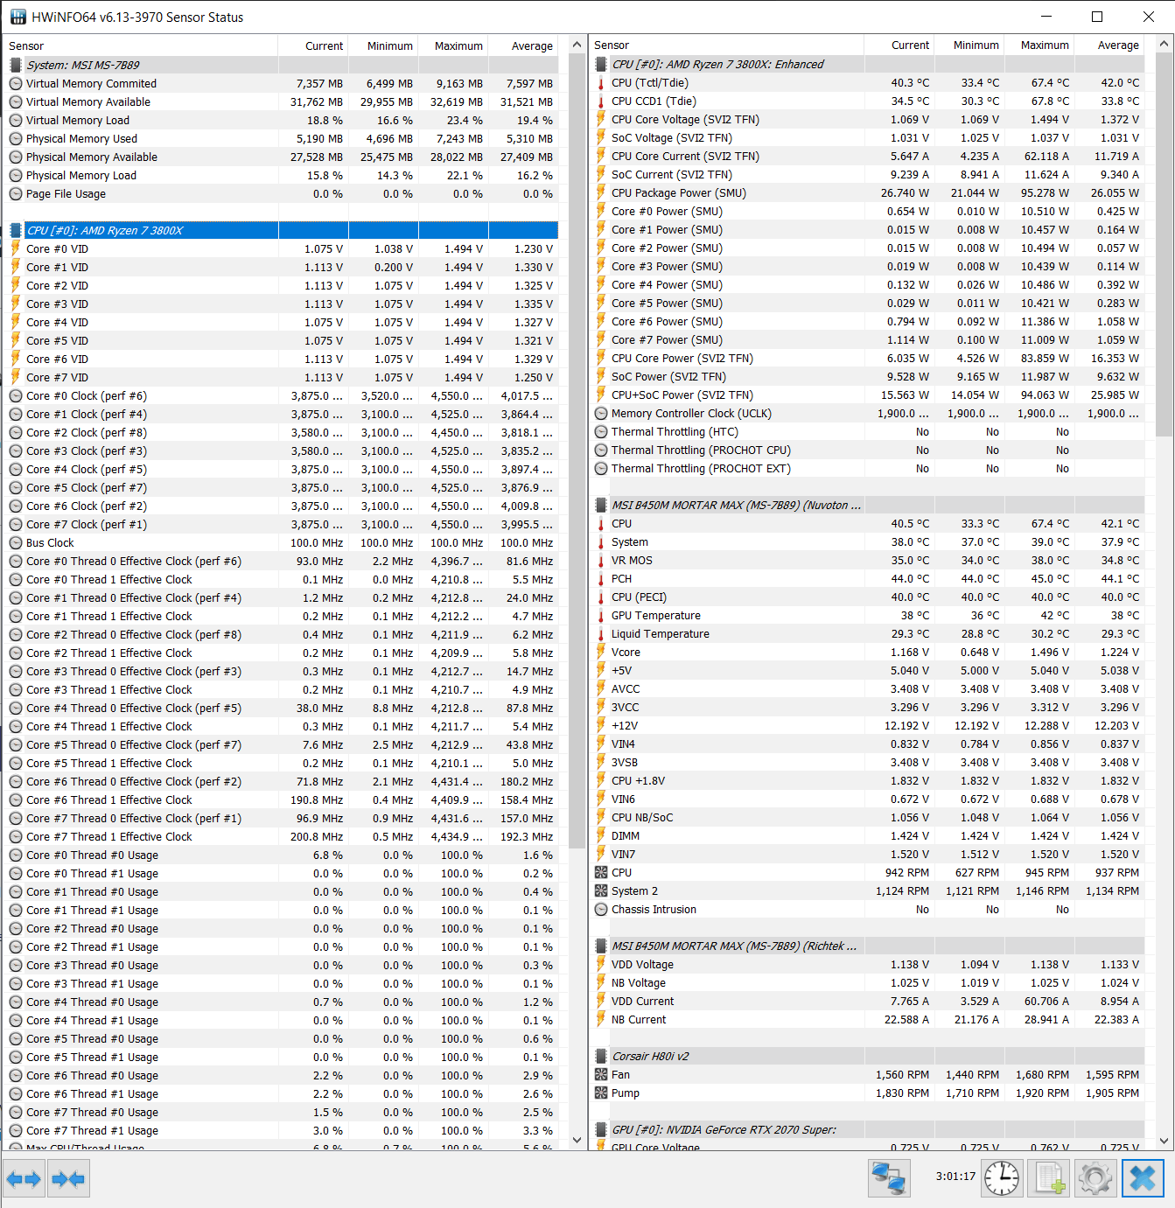The height and width of the screenshot is (1208, 1175).
Task: Click the lightning icon beside SoC Power (SVI2 TFN)
Action: pyautogui.click(x=601, y=376)
